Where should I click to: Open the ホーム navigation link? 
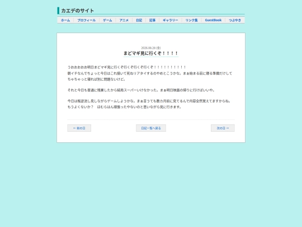click(x=65, y=20)
